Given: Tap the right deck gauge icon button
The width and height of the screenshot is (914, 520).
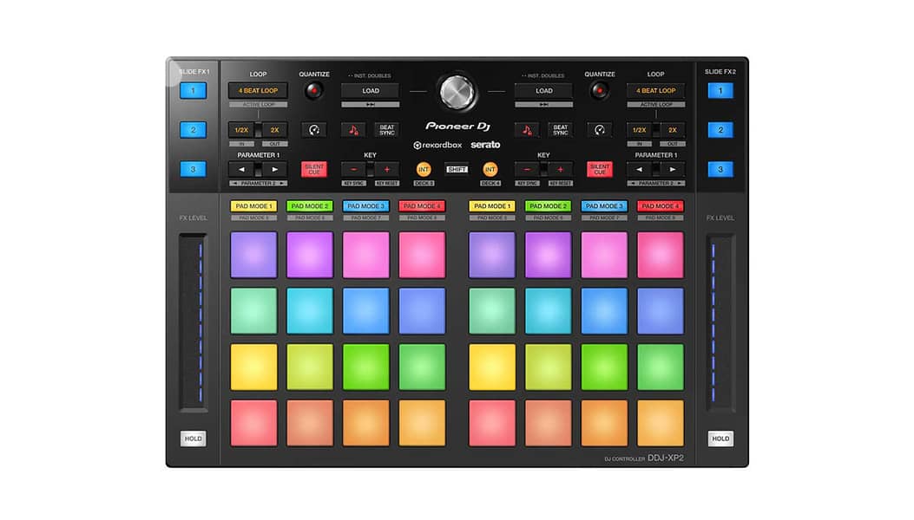Looking at the screenshot, I should click(600, 130).
